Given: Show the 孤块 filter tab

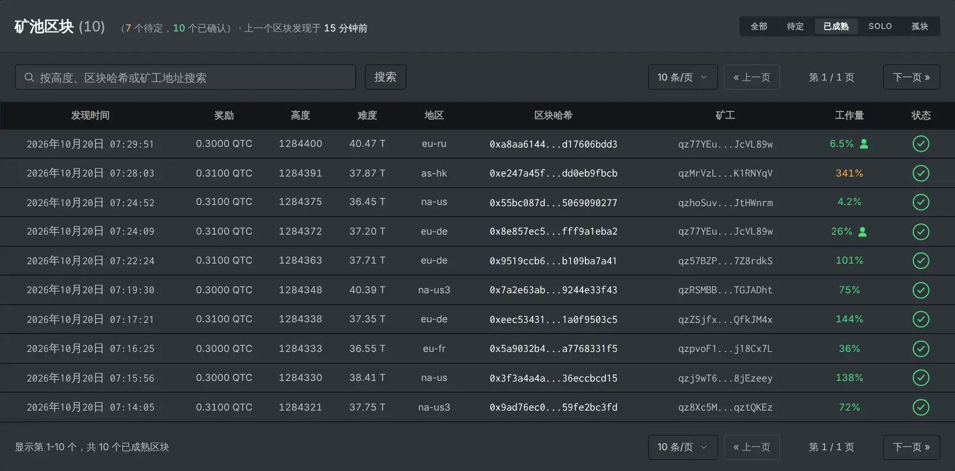Looking at the screenshot, I should click(x=920, y=26).
